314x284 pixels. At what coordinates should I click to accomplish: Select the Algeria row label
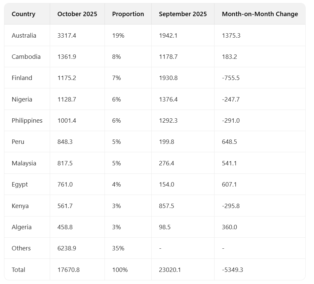click(22, 227)
